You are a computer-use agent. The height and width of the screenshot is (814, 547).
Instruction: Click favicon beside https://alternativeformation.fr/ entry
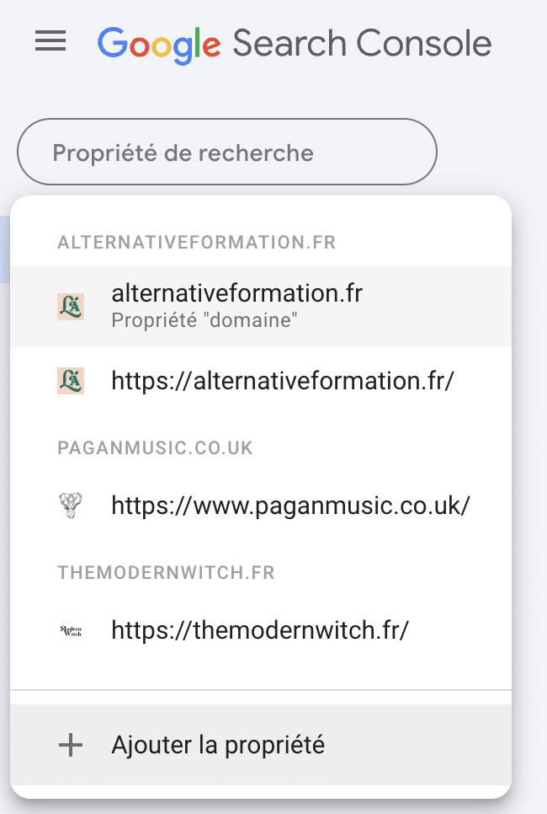[x=71, y=381]
